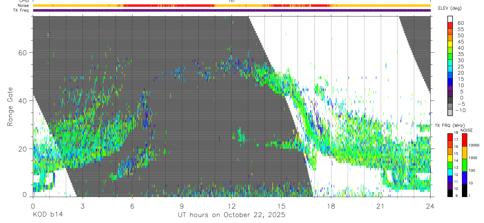Select the green swatch of NOISE colorbar
This screenshot has height=223, width=484.
click(464, 165)
